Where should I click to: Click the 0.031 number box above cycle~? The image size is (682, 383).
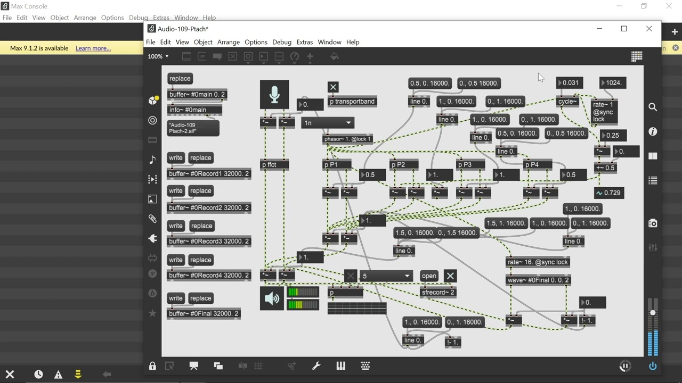point(570,83)
